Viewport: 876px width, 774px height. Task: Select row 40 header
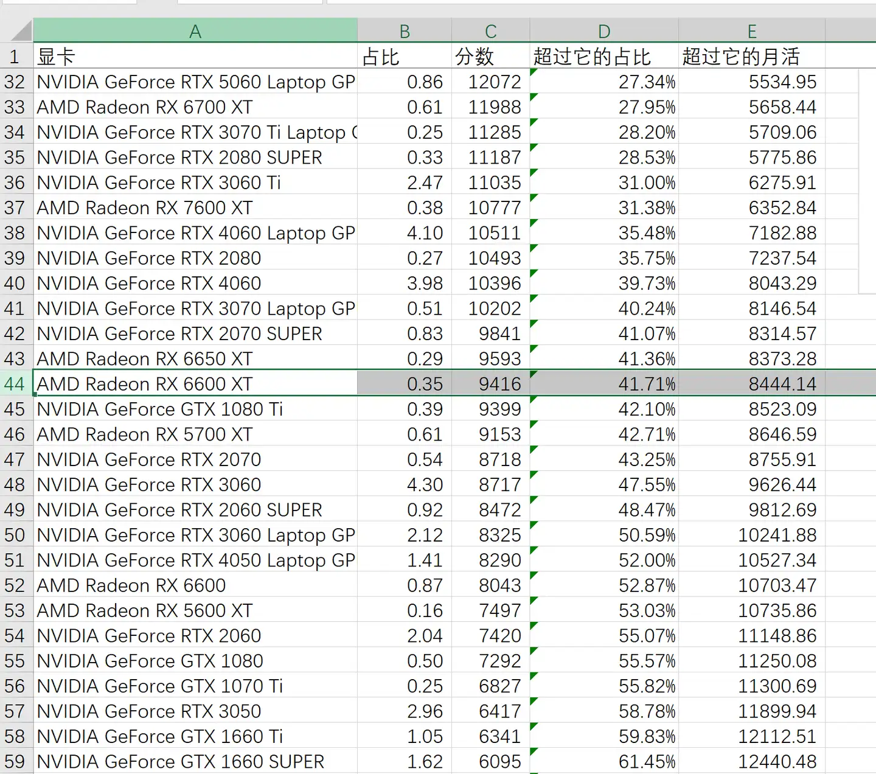[16, 283]
